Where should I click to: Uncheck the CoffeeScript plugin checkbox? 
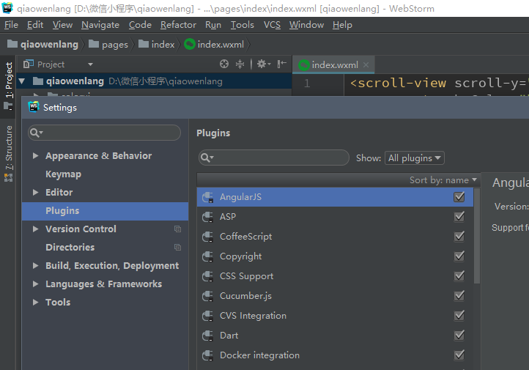pyautogui.click(x=459, y=237)
